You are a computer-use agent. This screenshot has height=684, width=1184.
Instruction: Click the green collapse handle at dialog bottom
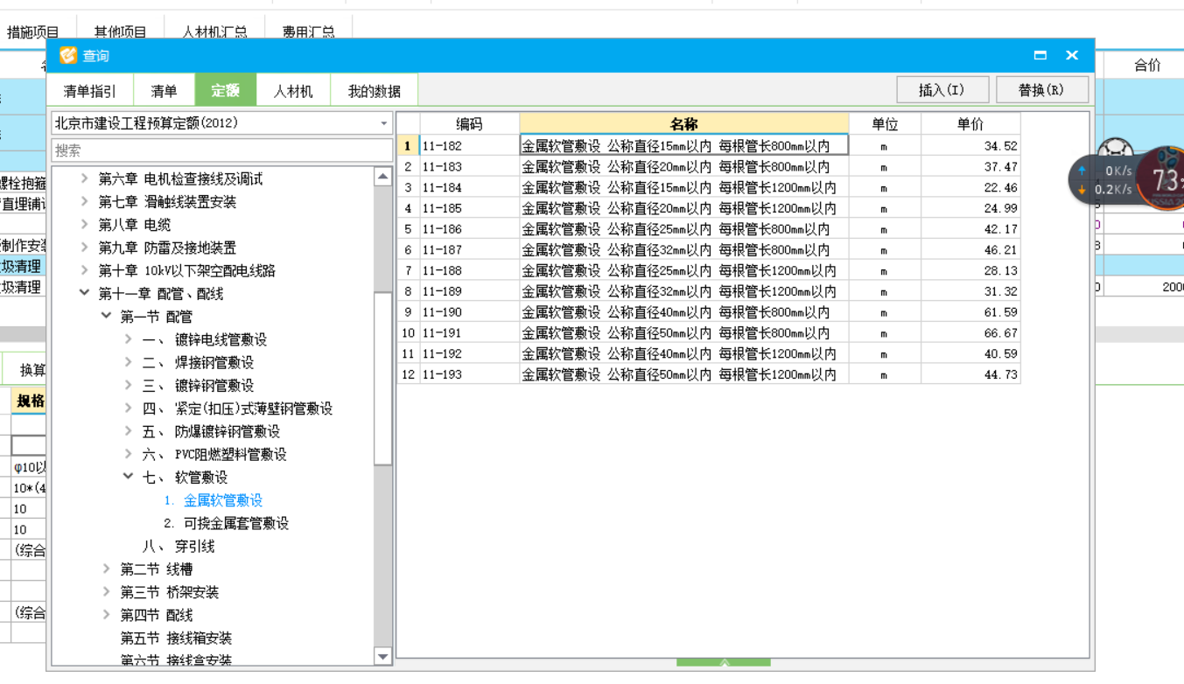tap(724, 664)
